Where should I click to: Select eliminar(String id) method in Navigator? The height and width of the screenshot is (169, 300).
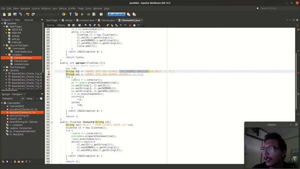point(19,115)
